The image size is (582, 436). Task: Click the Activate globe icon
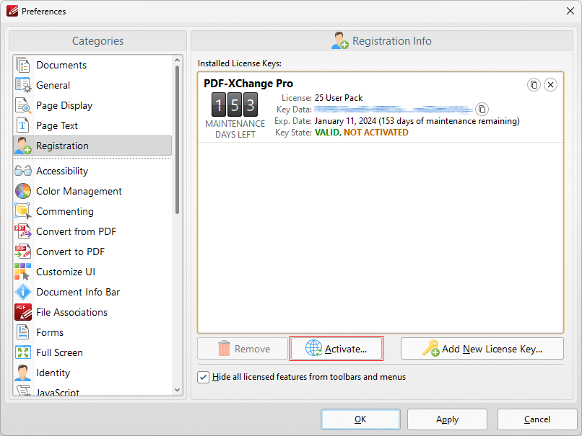click(x=314, y=348)
